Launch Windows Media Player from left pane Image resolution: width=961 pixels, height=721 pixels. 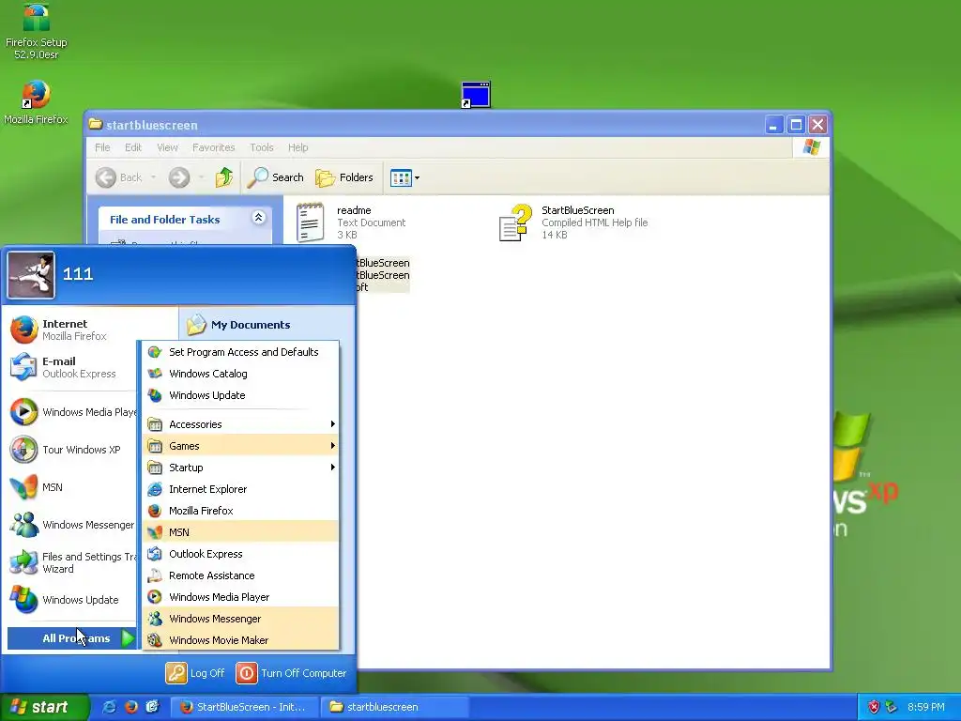[72, 412]
